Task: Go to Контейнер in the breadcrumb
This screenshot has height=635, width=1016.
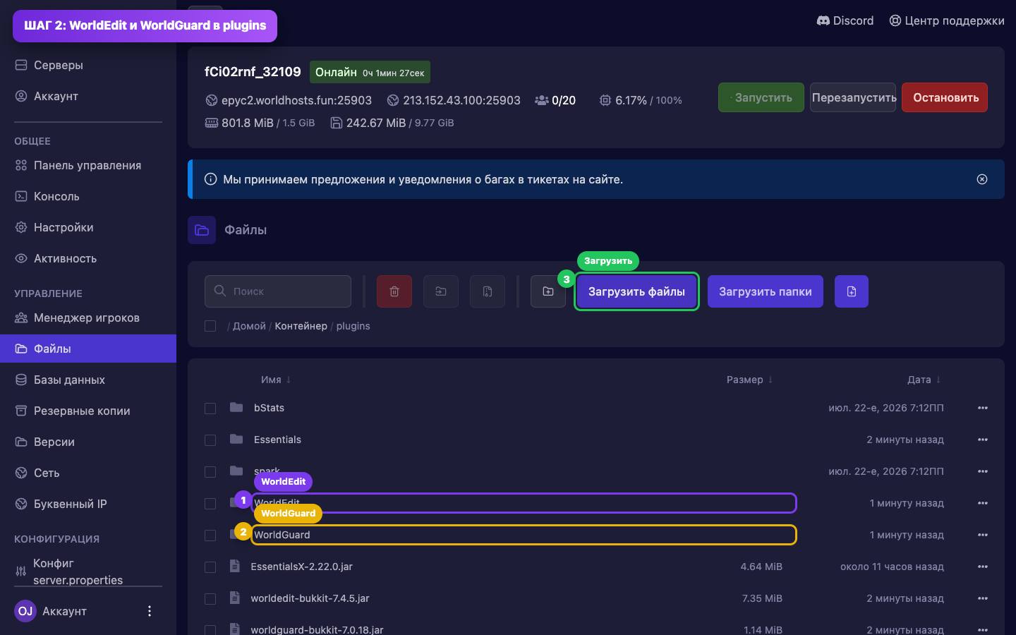Action: point(301,326)
